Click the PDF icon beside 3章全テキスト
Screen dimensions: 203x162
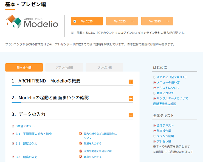click(13, 126)
